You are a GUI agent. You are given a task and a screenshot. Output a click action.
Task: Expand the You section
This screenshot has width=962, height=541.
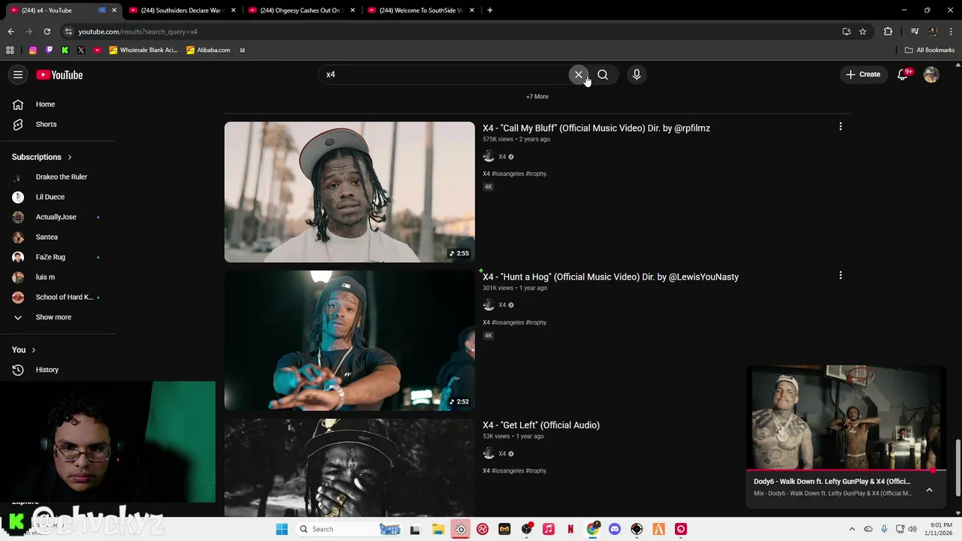24,349
